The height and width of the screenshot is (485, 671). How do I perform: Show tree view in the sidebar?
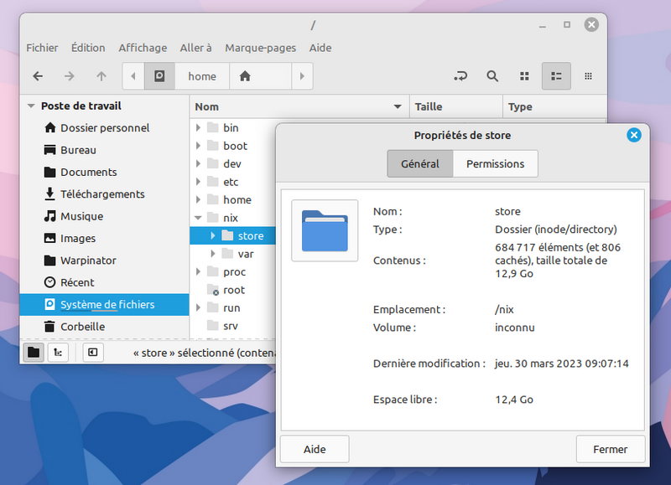point(58,353)
